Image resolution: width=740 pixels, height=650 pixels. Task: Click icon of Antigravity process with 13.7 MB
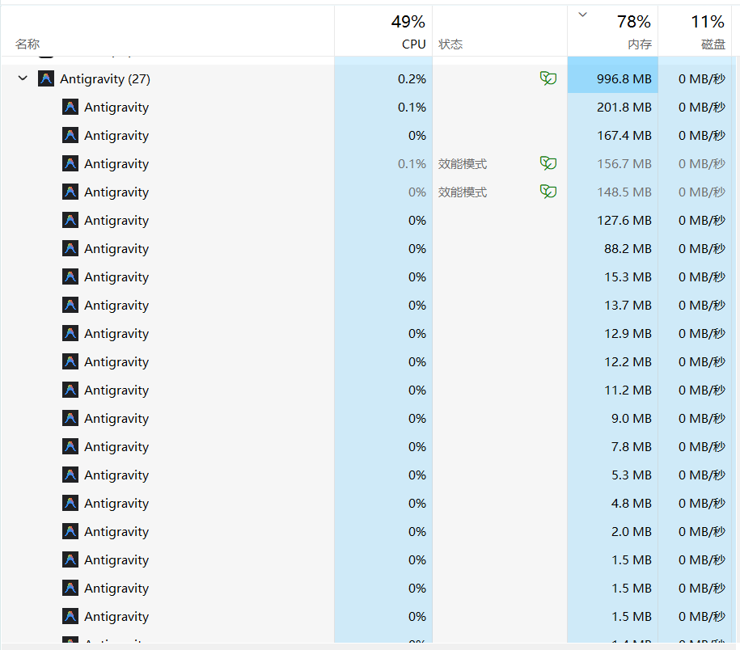point(70,305)
